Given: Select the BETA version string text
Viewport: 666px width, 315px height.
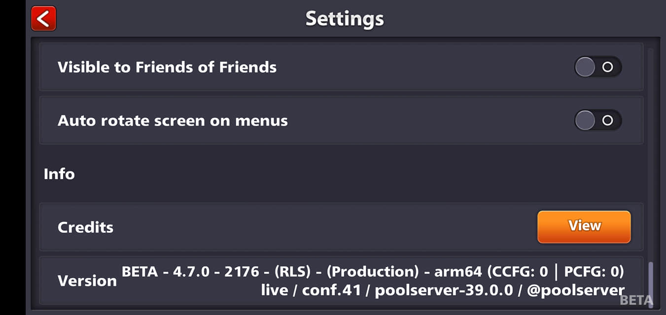Looking at the screenshot, I should pos(373,271).
